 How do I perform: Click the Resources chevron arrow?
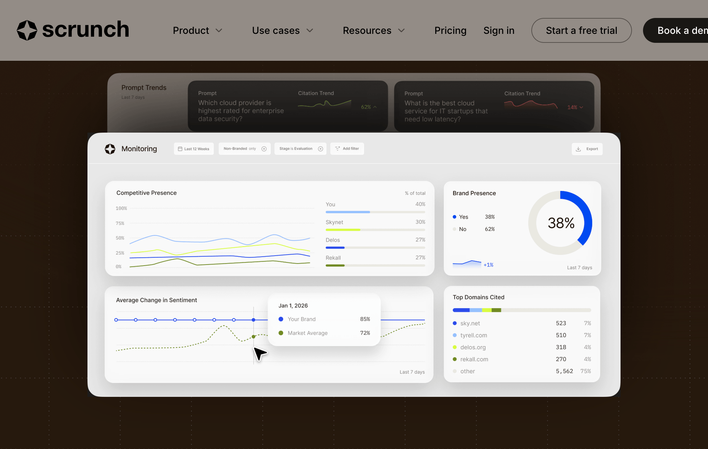pos(401,30)
